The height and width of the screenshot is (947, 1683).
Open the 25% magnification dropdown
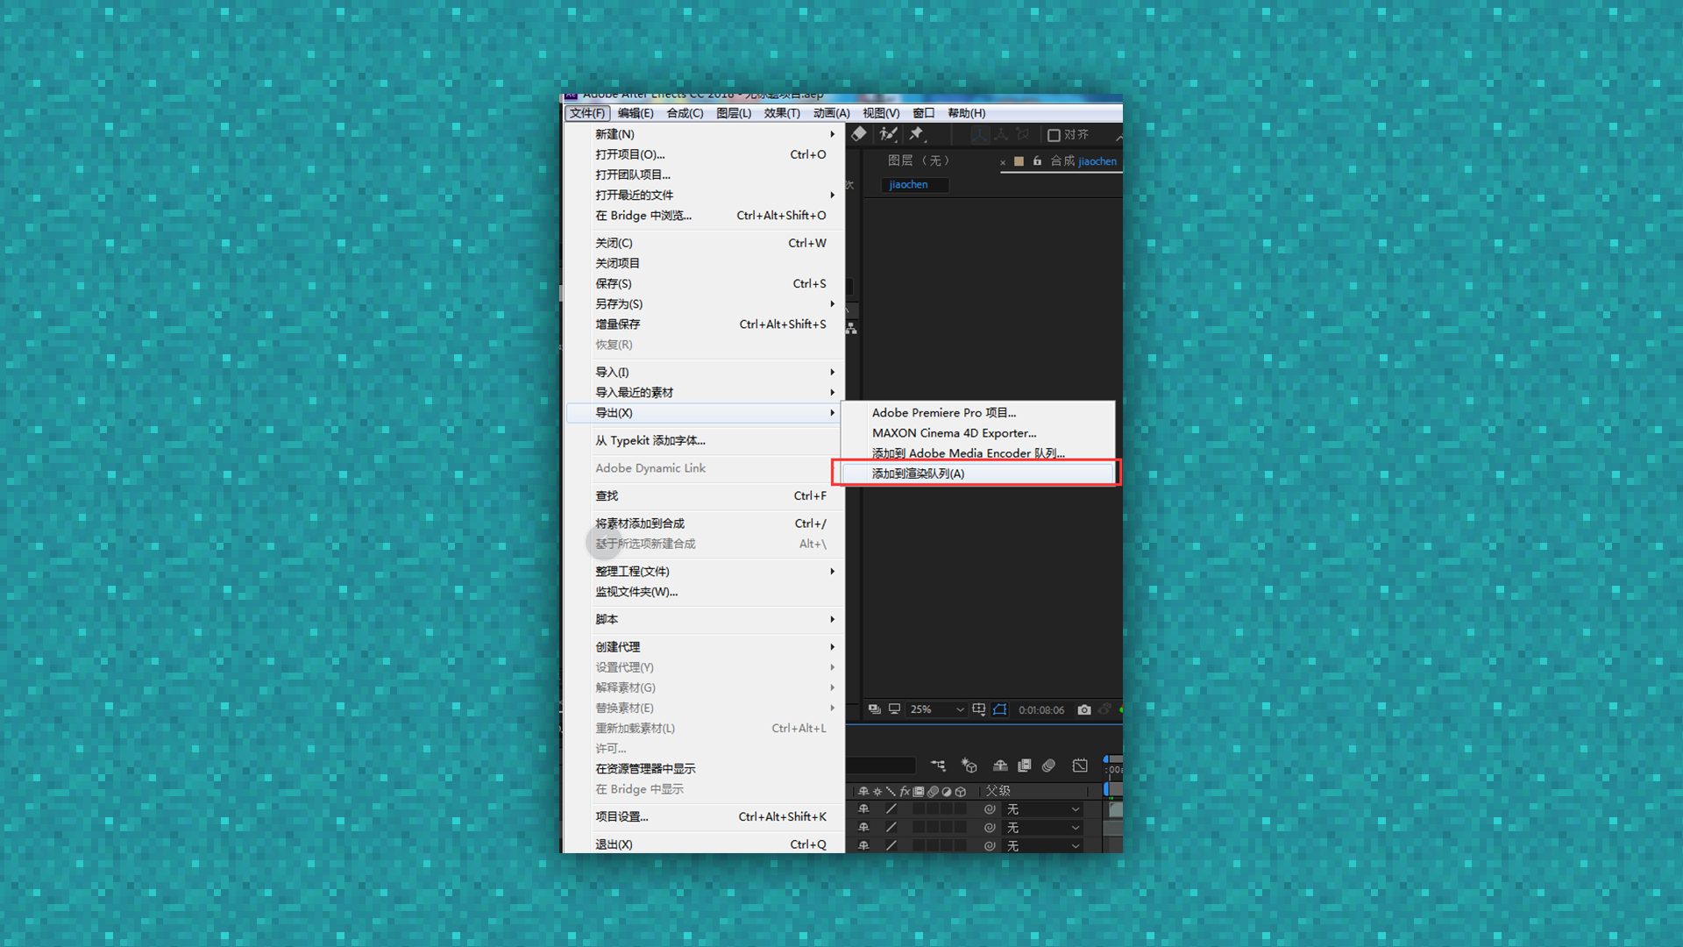point(936,709)
